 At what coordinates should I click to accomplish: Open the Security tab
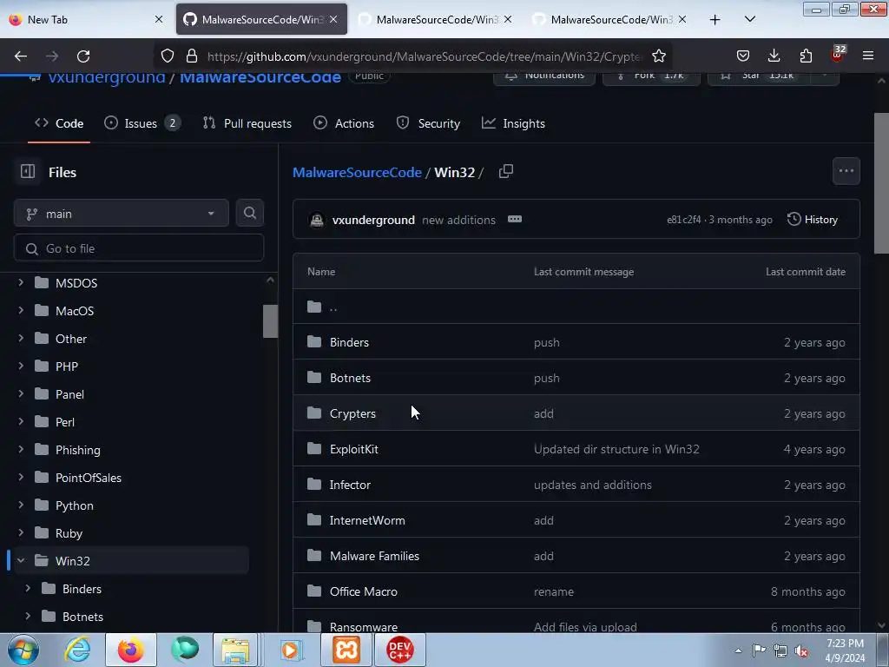coord(428,123)
